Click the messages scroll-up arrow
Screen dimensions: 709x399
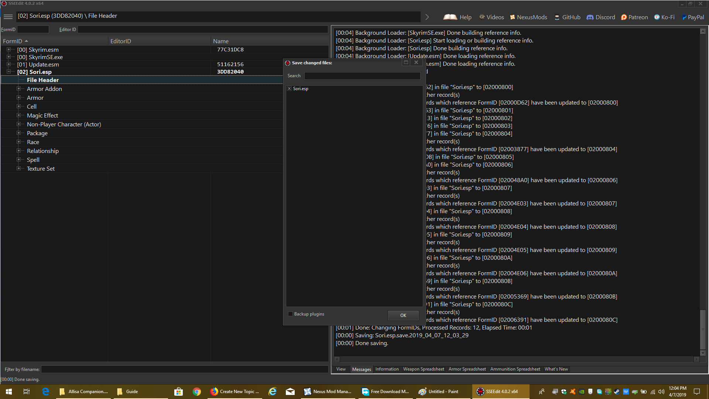click(703, 31)
